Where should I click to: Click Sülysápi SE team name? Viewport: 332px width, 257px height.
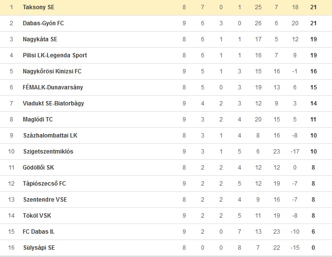point(39,248)
